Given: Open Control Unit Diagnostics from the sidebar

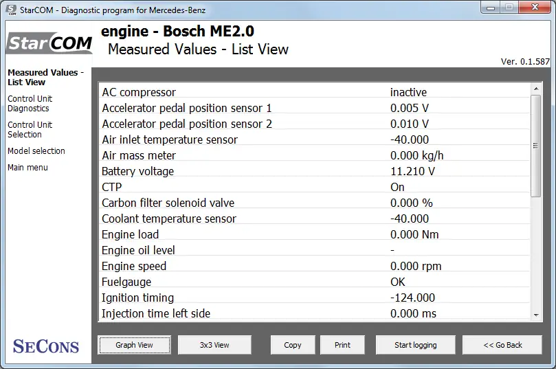Looking at the screenshot, I should click(x=30, y=104).
